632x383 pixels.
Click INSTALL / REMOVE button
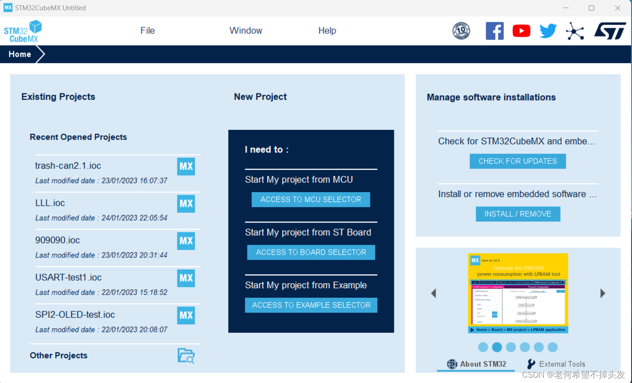(518, 214)
